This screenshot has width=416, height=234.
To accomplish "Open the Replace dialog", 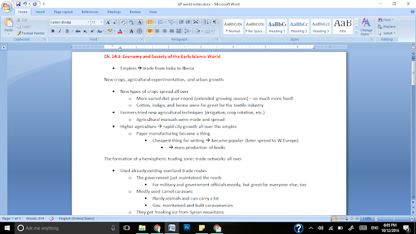I will (x=387, y=27).
